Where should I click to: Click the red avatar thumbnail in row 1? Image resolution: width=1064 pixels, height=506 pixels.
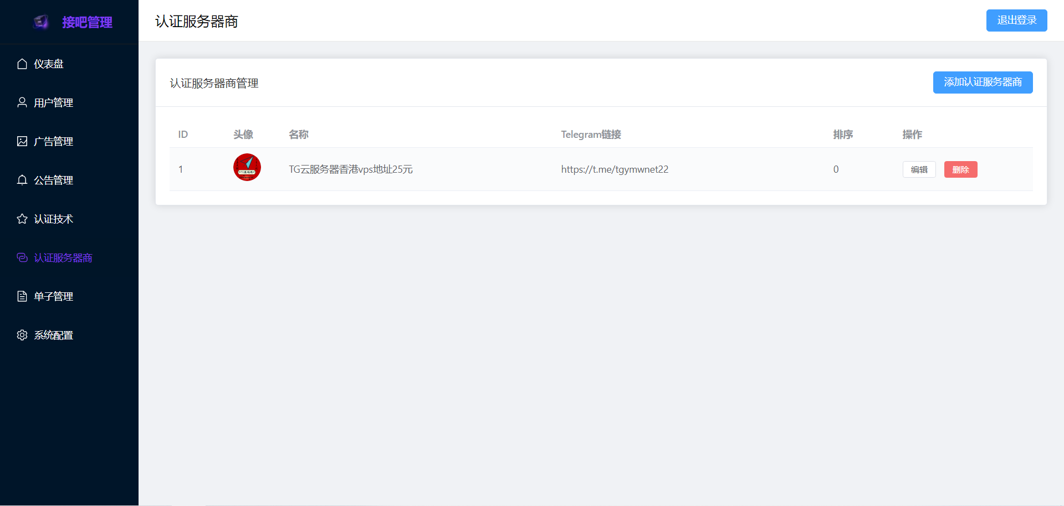[x=247, y=168]
